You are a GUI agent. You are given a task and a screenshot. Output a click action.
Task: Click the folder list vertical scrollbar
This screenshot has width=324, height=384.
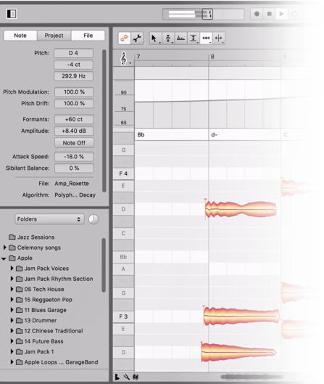(x=104, y=265)
